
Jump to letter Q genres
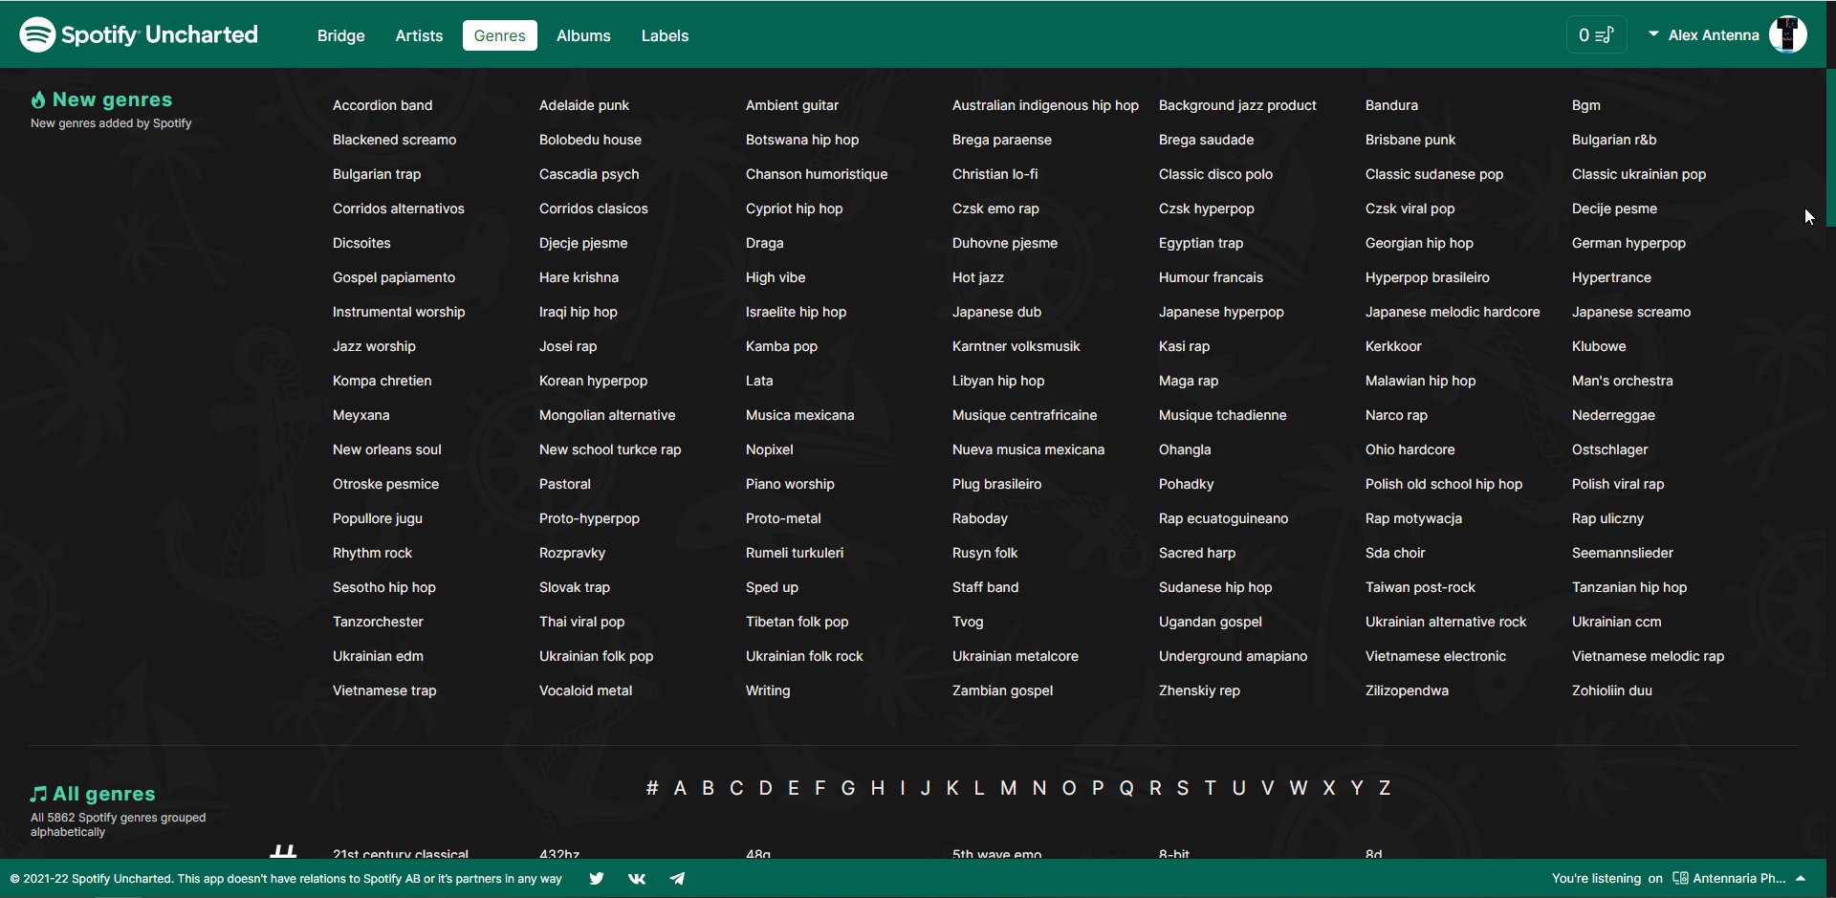1126,788
